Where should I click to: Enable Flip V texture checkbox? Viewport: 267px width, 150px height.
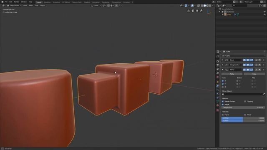[245, 115]
